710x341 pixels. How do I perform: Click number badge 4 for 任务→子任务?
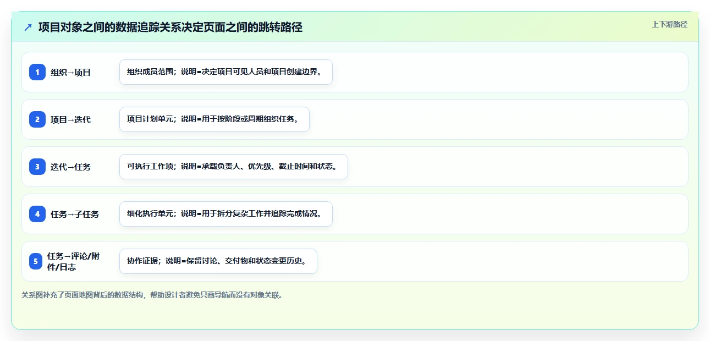pos(37,214)
